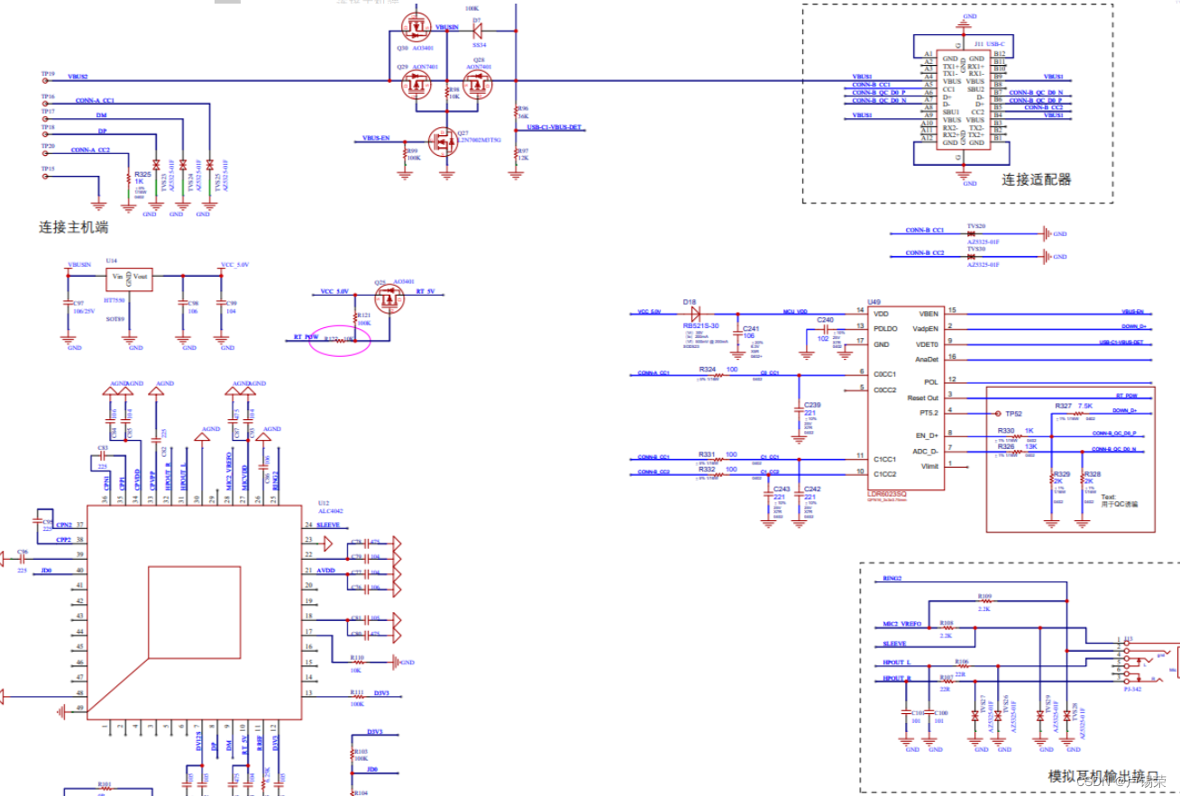This screenshot has height=796, width=1180.
Task: Select the TVS27 component label
Action: coord(981,705)
